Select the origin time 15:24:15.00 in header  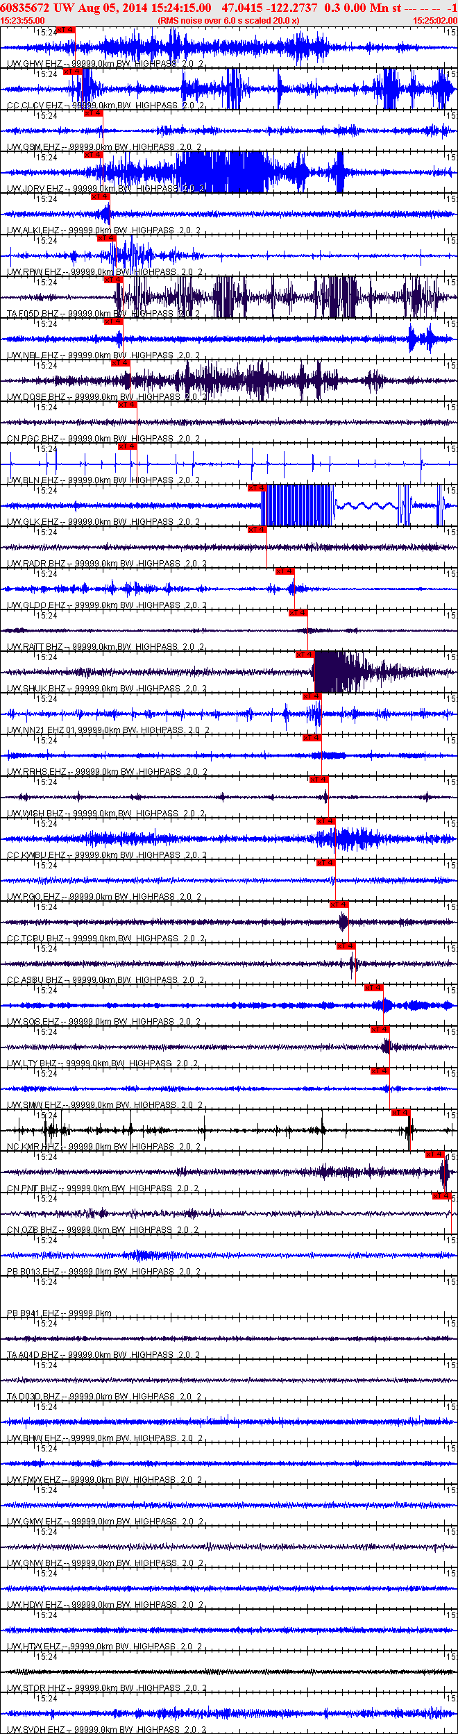pyautogui.click(x=180, y=8)
